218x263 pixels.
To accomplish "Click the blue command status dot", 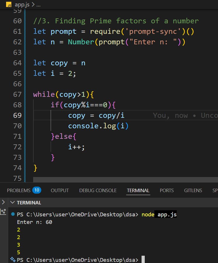I will (x=13, y=214).
